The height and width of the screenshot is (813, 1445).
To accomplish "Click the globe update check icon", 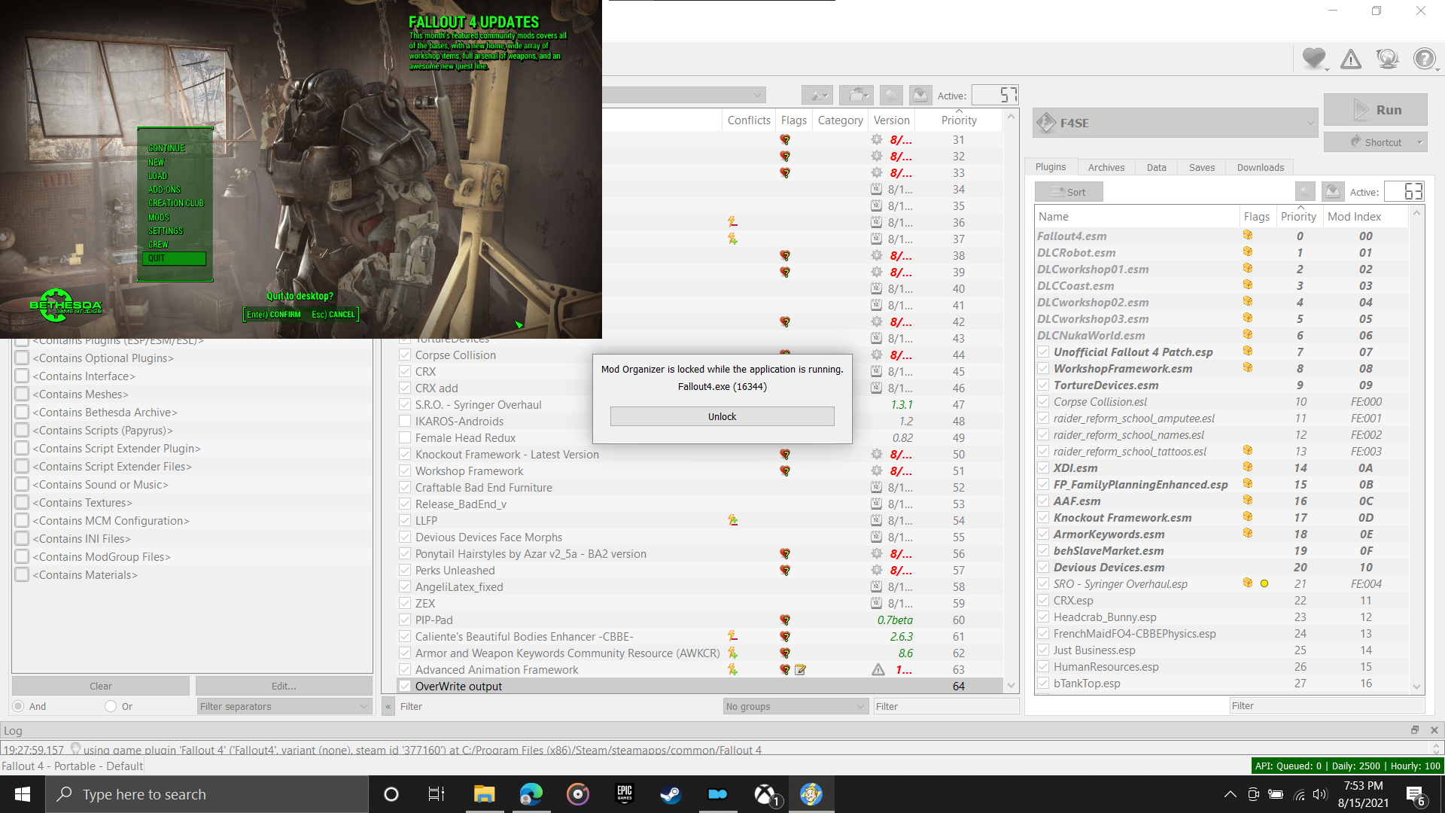I will point(1387,58).
